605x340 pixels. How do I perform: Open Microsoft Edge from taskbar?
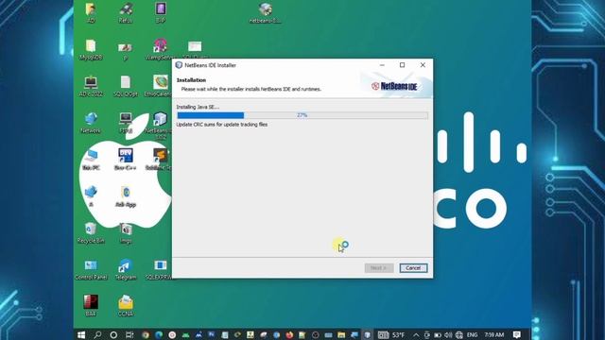coord(159,334)
